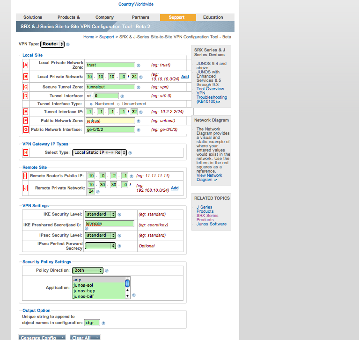Click help icon beside Remote Router's Public IP
Screen dimensions: 359x340
click(132, 176)
